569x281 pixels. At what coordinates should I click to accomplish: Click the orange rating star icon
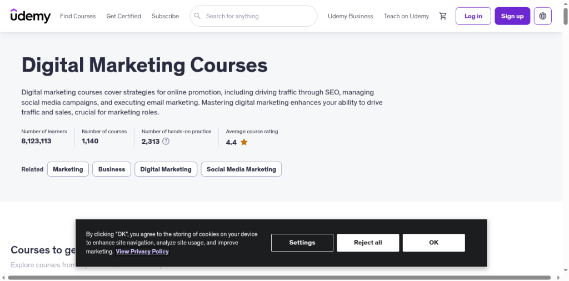[244, 142]
